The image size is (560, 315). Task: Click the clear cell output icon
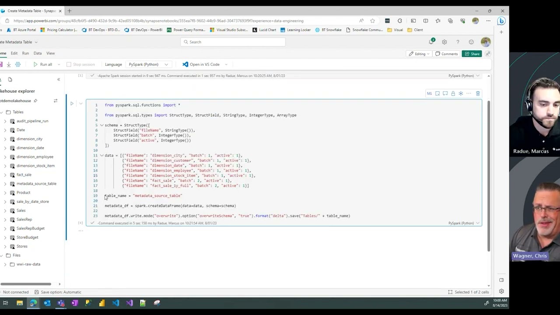coord(437,94)
